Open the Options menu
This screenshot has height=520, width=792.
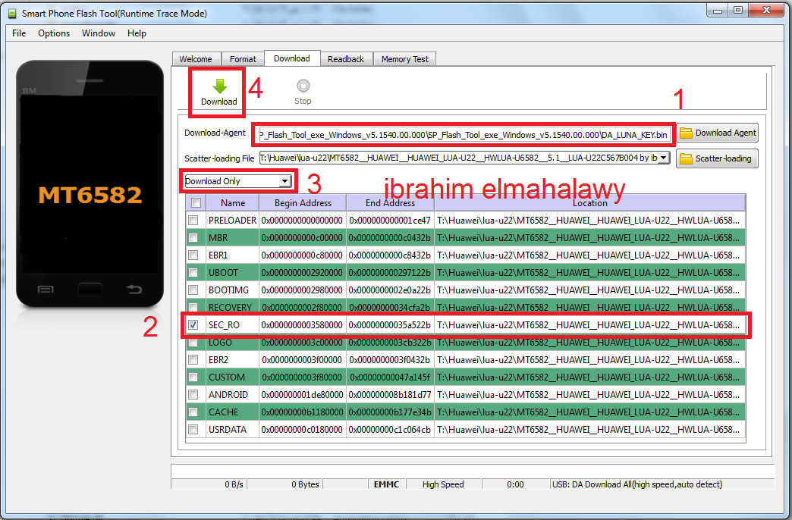pos(54,33)
